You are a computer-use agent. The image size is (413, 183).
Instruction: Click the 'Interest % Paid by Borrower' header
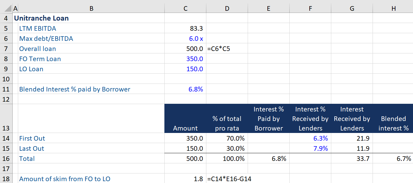268,119
